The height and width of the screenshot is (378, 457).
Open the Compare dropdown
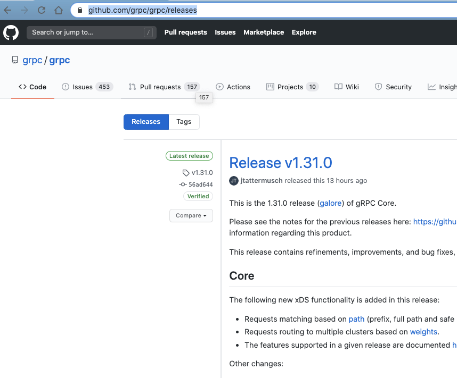click(191, 215)
